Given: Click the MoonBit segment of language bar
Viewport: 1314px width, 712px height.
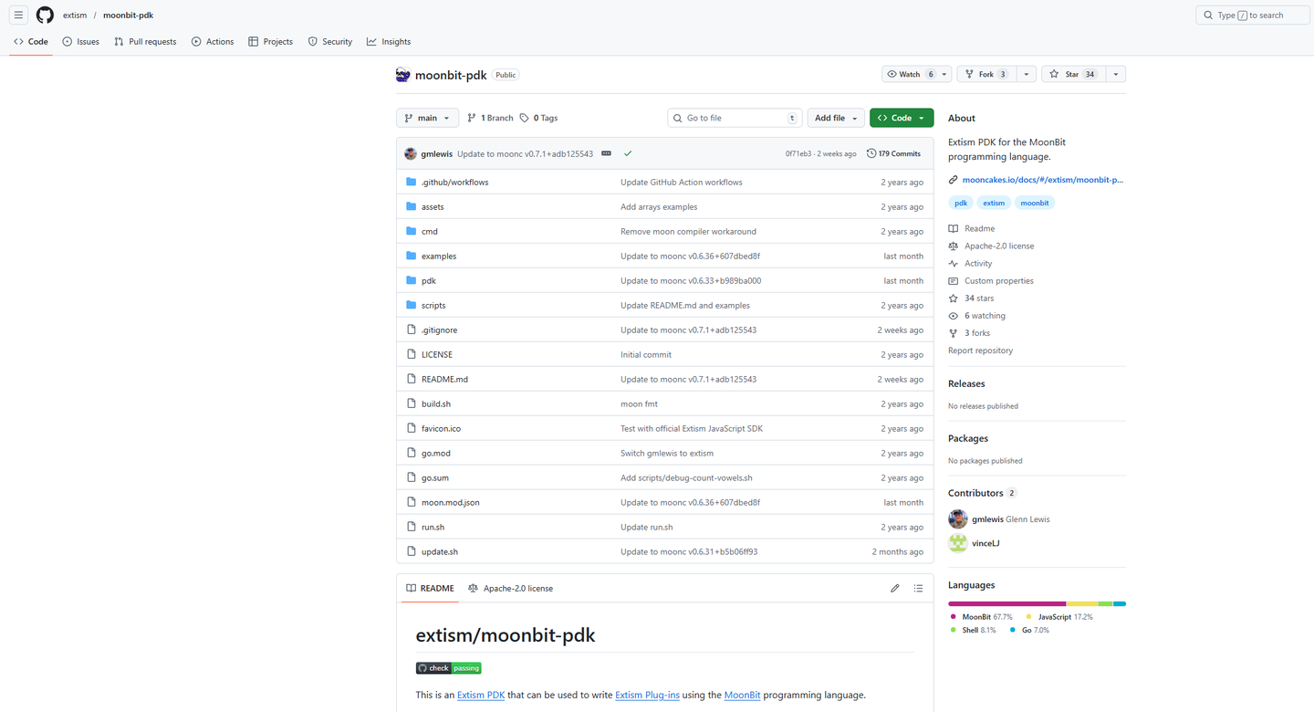Looking at the screenshot, I should [x=1007, y=603].
